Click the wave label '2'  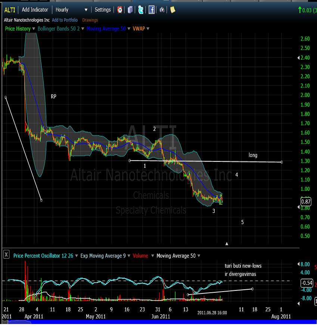(x=154, y=129)
